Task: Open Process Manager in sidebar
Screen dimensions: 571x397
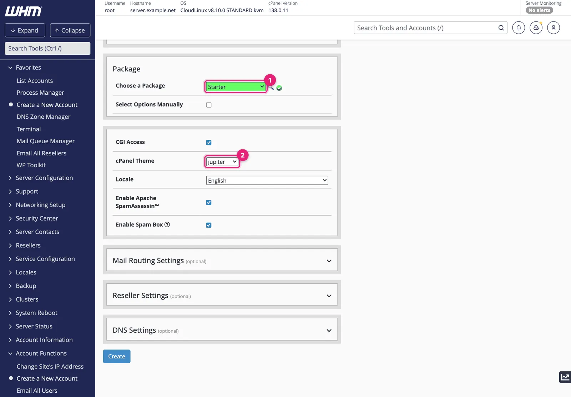Action: [x=40, y=93]
